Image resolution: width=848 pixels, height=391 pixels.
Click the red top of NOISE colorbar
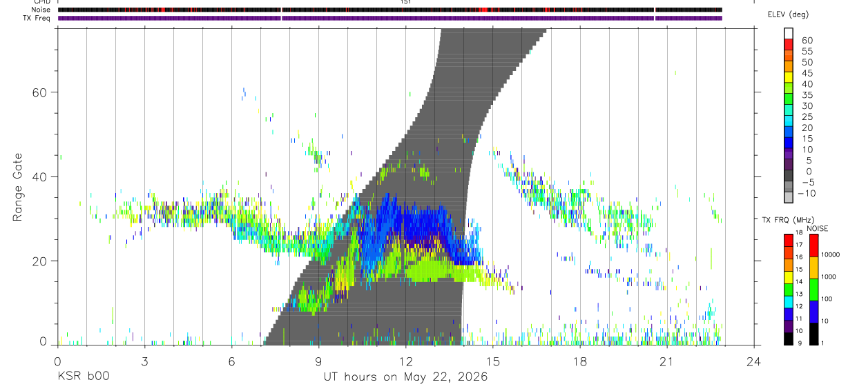pos(813,245)
